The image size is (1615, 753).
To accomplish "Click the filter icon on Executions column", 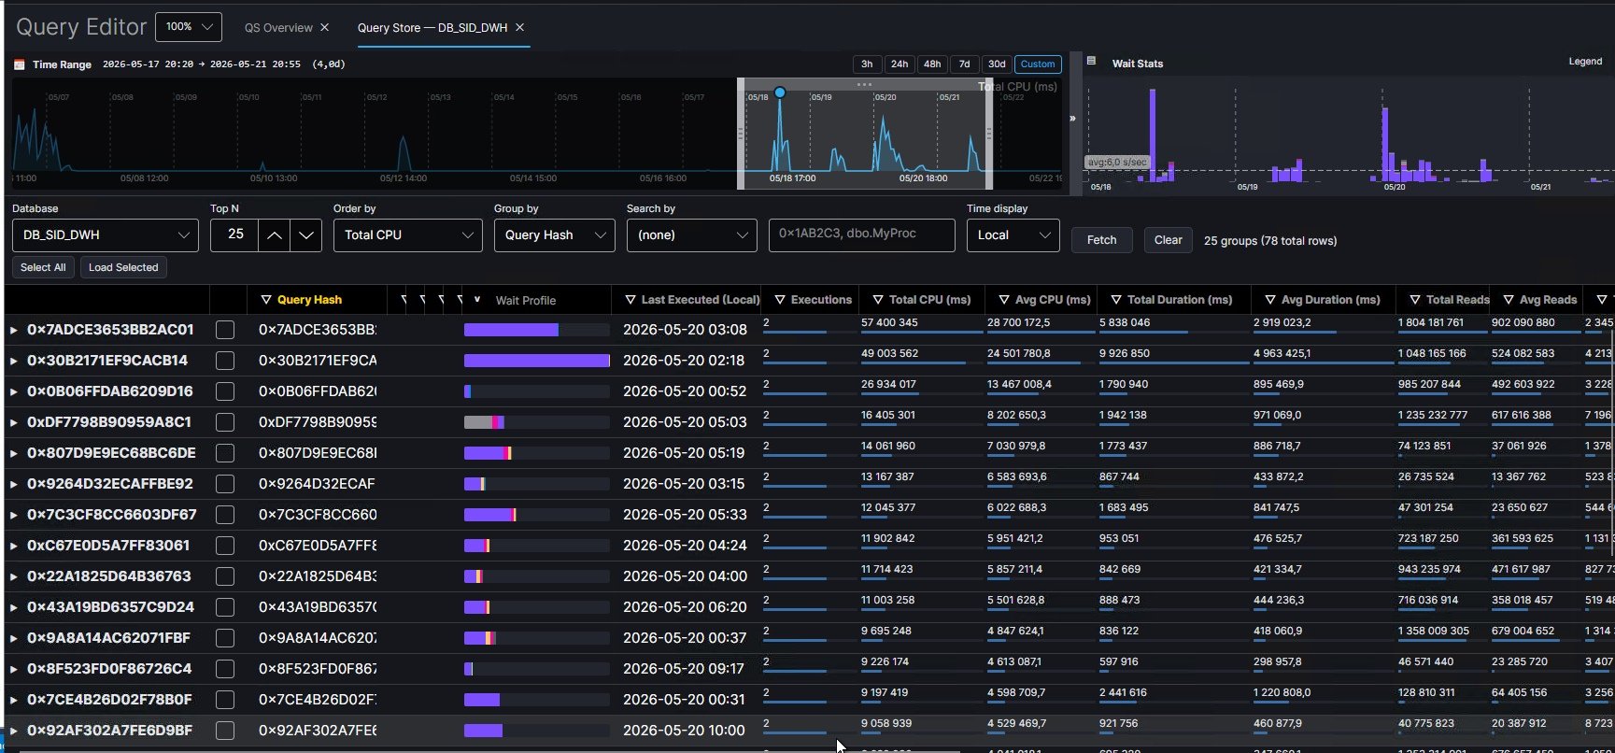I will tap(780, 300).
